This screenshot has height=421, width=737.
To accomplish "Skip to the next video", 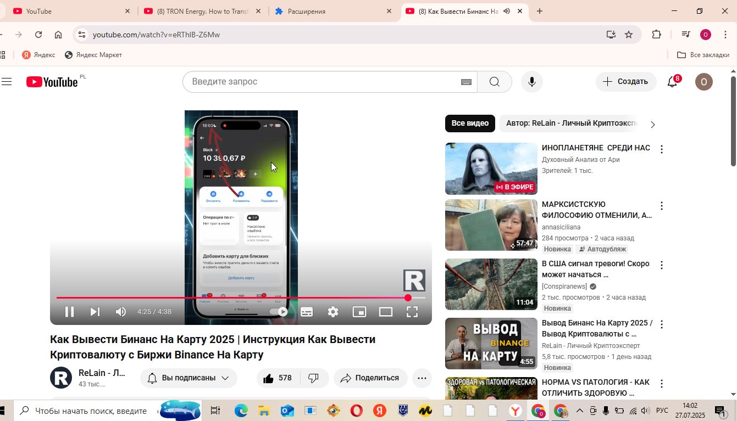I will click(95, 312).
